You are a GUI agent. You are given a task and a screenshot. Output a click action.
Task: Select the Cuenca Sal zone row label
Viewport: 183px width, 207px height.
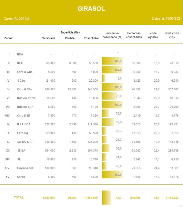(x=25, y=168)
